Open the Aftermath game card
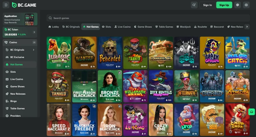Image resolution: width=256 pixels, height=137 pixels. tap(186, 86)
